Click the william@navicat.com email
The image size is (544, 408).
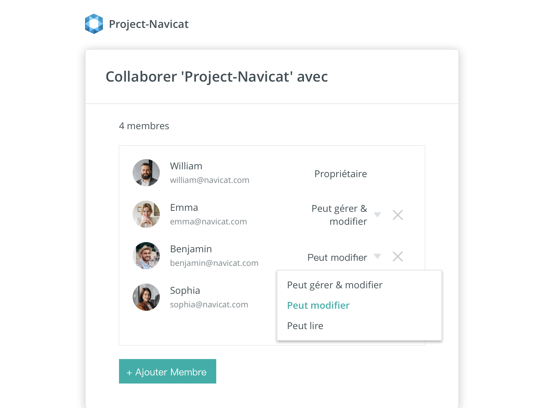(x=210, y=180)
